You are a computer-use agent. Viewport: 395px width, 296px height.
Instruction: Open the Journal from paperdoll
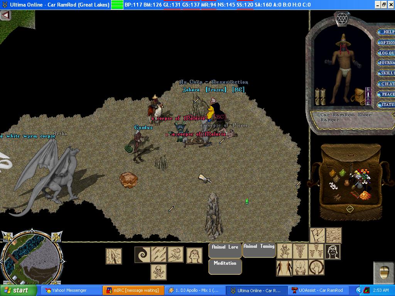[386, 62]
